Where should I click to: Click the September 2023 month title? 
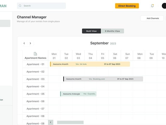103,43
